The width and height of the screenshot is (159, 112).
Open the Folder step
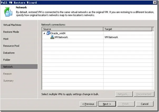(x=7, y=60)
